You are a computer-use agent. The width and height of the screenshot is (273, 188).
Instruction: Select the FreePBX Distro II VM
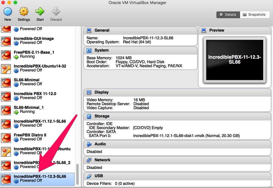[37, 137]
